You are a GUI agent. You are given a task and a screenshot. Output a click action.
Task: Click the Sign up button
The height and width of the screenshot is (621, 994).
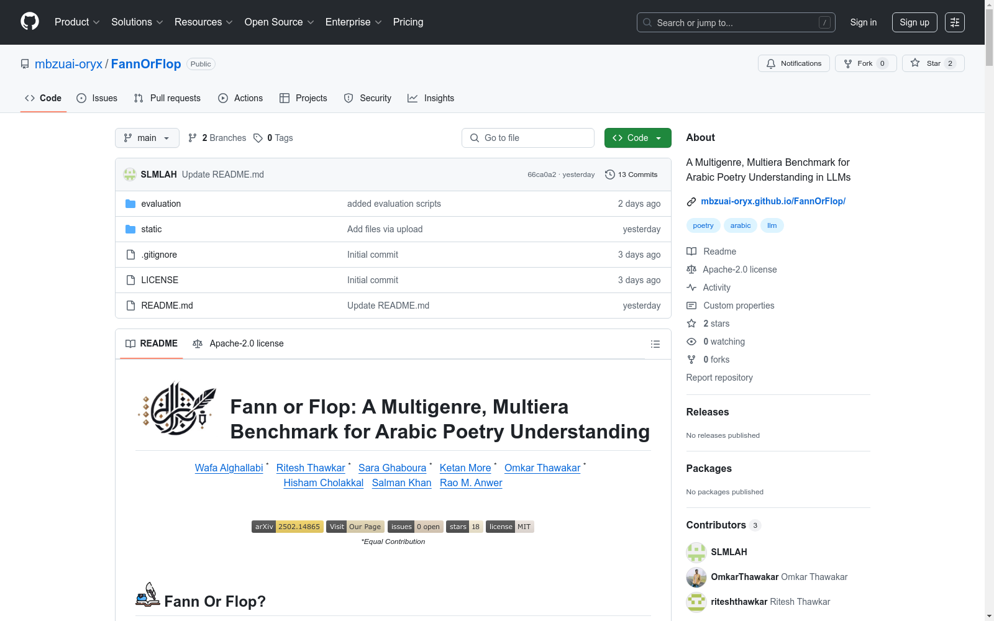tap(914, 22)
